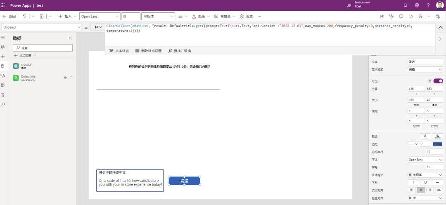Viewport: 446px width, 205px height.
Task: Open the tree view layers icon in sidebar
Action: tap(3, 47)
